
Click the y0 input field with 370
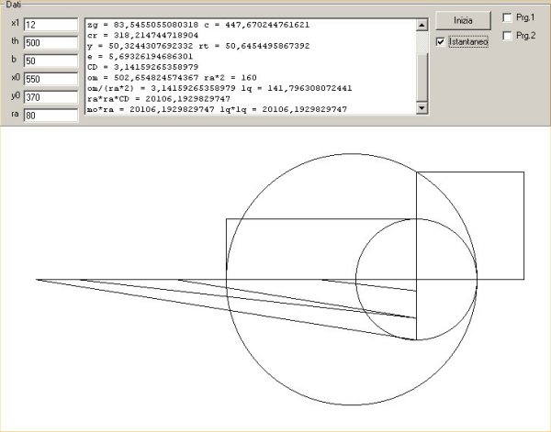(51, 97)
